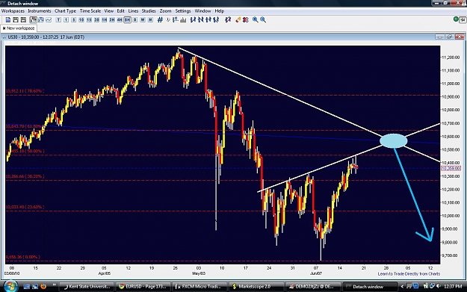The width and height of the screenshot is (467, 292).
Task: Click the green connection status indicator
Action: pos(456,19)
